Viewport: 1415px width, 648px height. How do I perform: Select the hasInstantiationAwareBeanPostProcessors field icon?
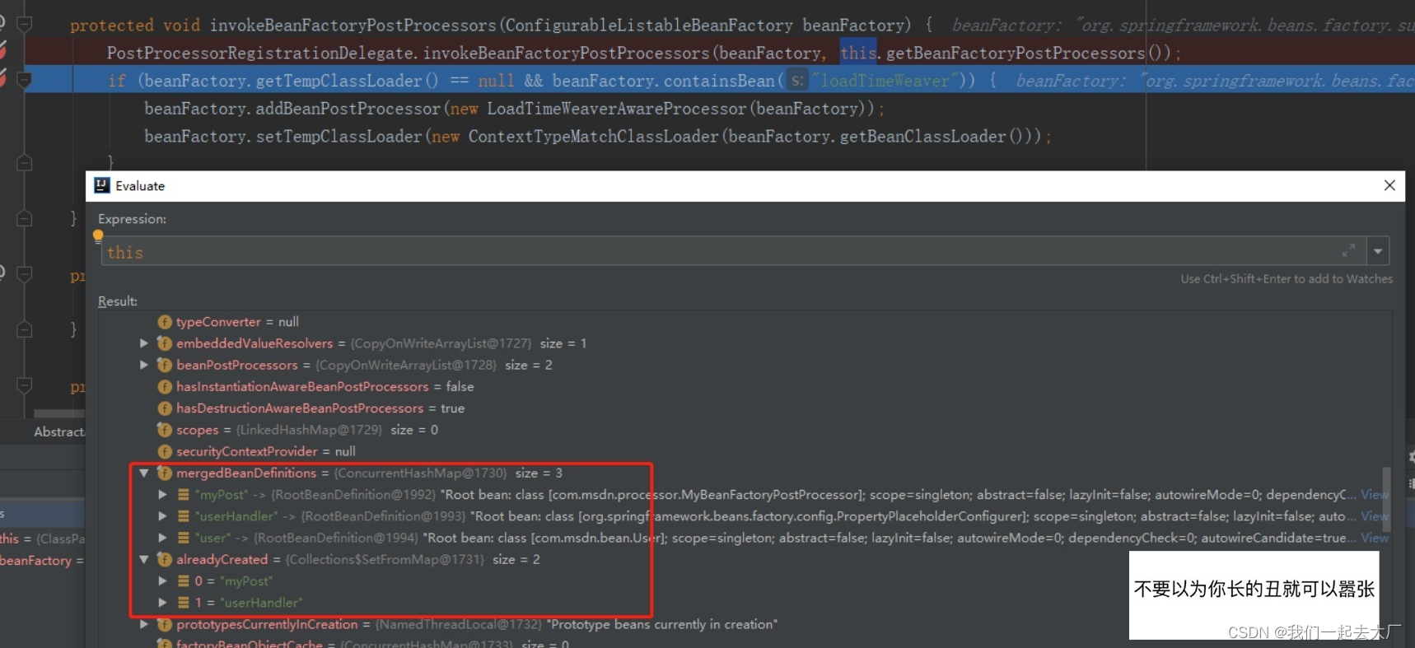(x=165, y=386)
